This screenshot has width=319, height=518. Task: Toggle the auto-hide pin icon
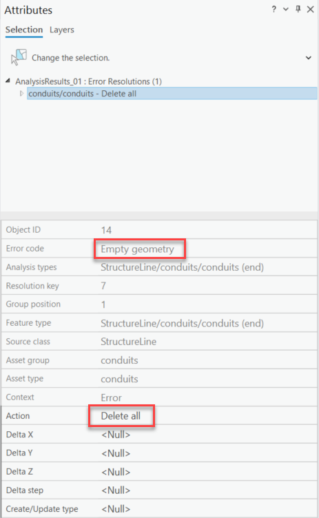click(298, 9)
